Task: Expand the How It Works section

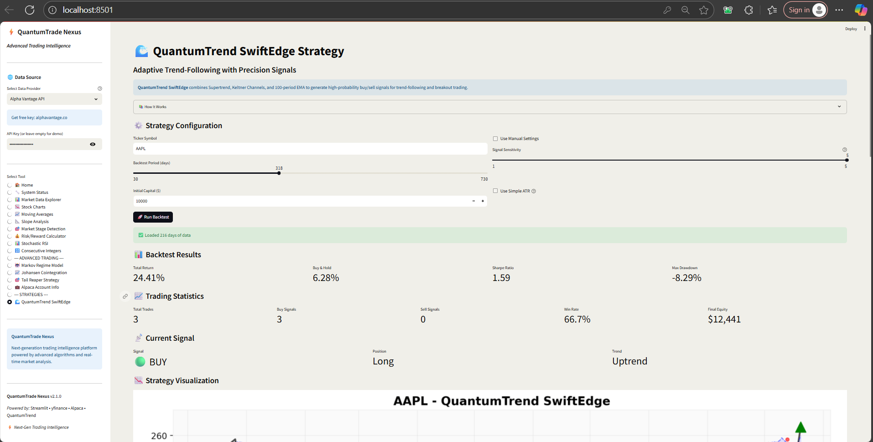Action: (490, 107)
